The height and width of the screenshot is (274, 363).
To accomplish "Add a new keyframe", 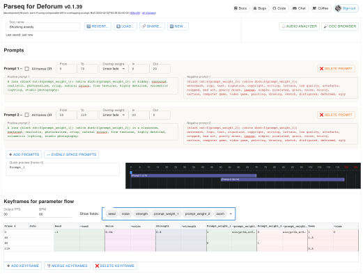I will click(x=23, y=266).
